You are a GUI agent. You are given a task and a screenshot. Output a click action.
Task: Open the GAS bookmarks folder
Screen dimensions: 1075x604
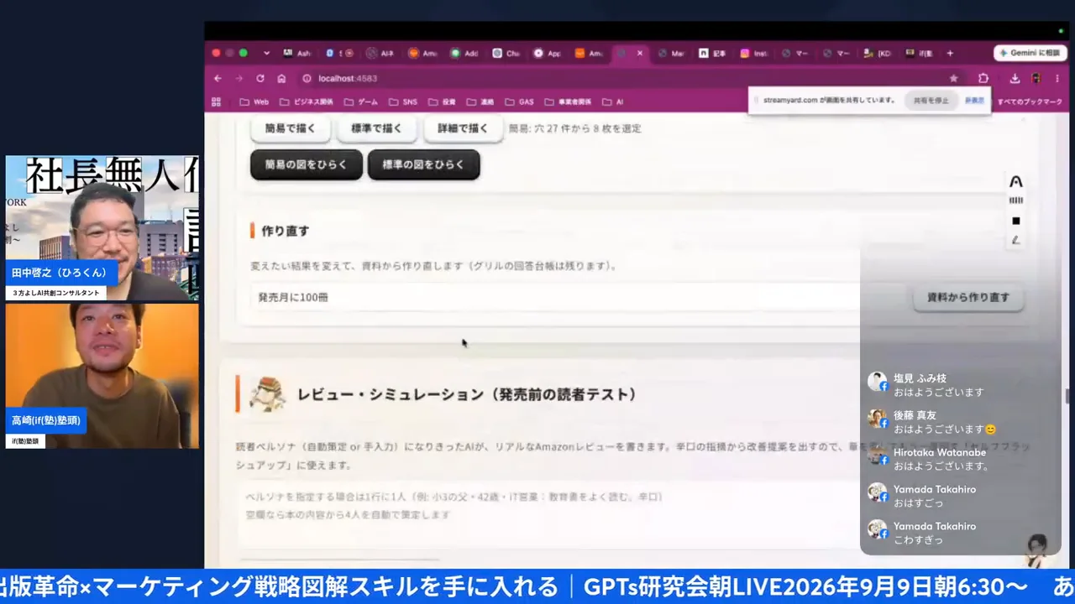[519, 102]
